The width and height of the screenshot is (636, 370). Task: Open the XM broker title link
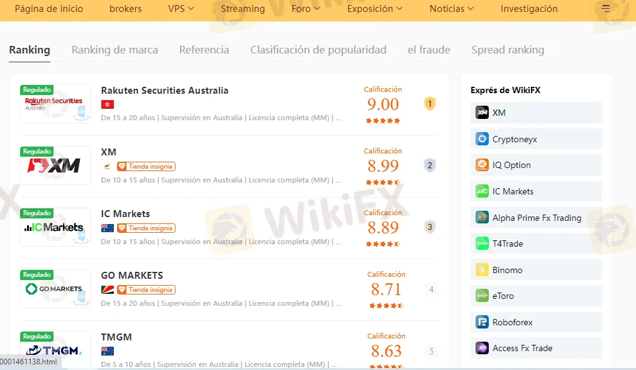109,152
